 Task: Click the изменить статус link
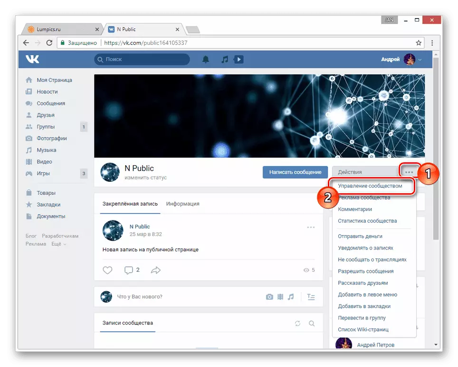pos(145,178)
